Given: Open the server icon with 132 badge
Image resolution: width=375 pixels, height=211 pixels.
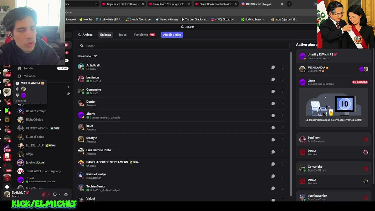Looking at the screenshot, I should pyautogui.click(x=7, y=72).
